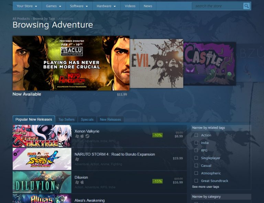Select the Casual tag checkbox

(196, 166)
